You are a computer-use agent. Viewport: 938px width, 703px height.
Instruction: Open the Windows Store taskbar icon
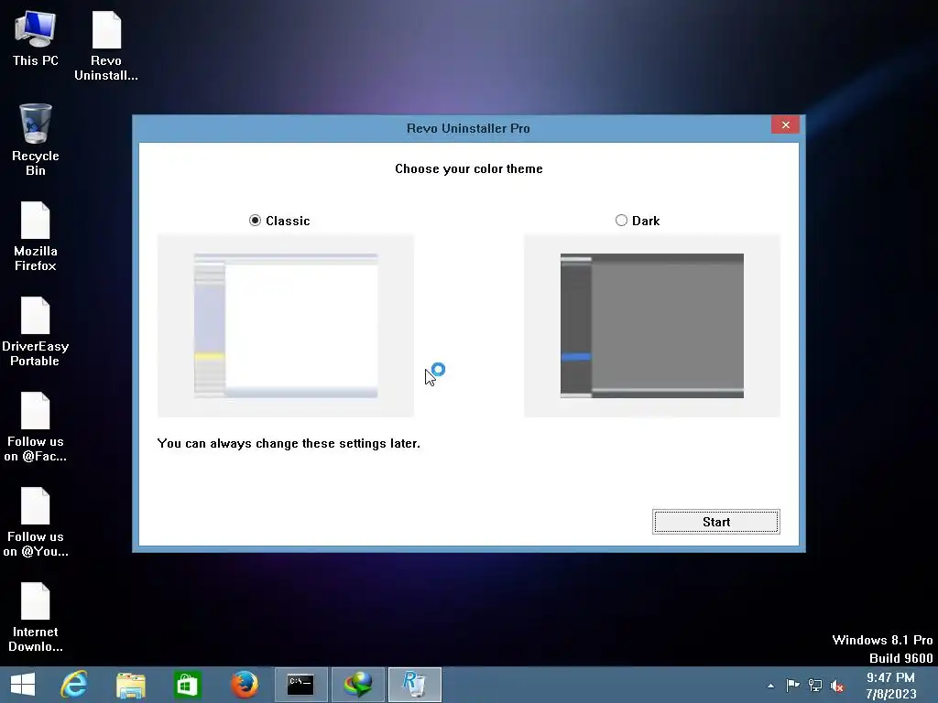[187, 685]
